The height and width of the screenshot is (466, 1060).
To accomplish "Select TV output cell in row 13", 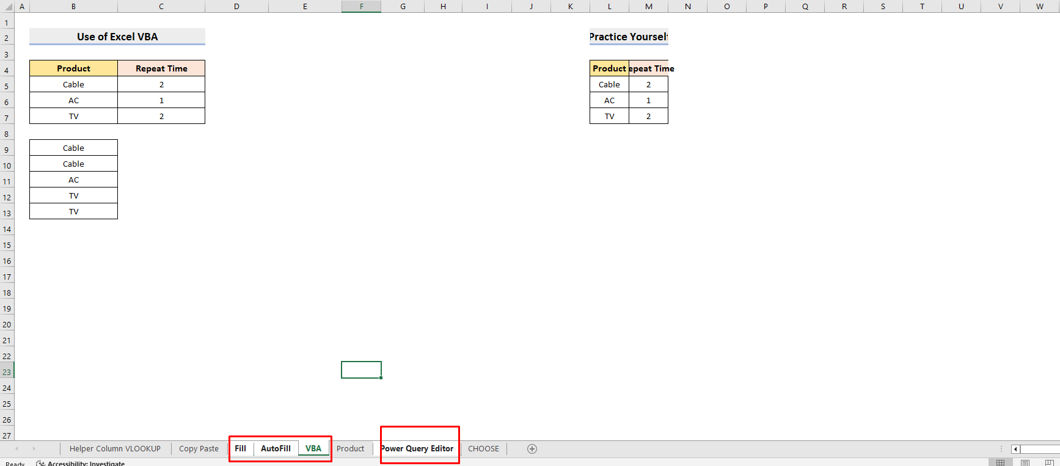I will coord(73,211).
